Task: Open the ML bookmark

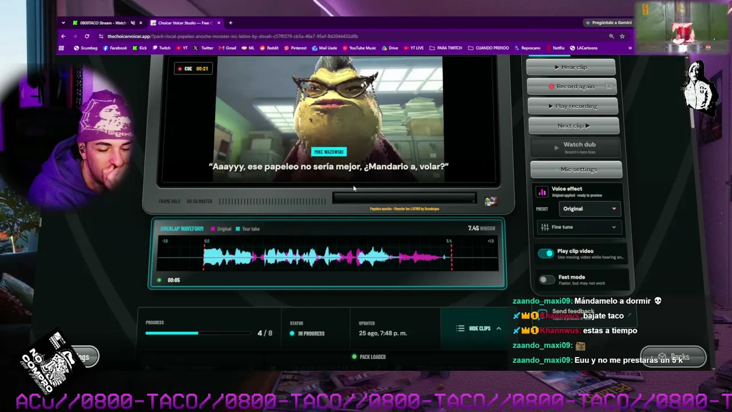Action: [248, 48]
